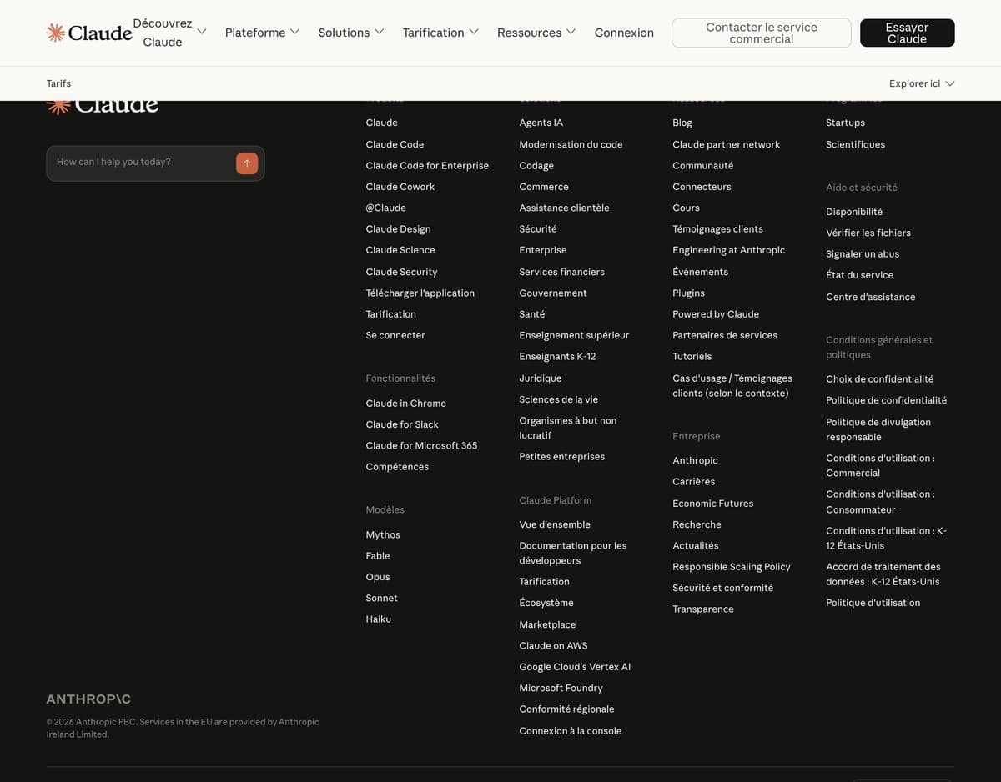Image resolution: width=1001 pixels, height=782 pixels.
Task: Expand the Plateforme dropdown
Action: pyautogui.click(x=262, y=33)
